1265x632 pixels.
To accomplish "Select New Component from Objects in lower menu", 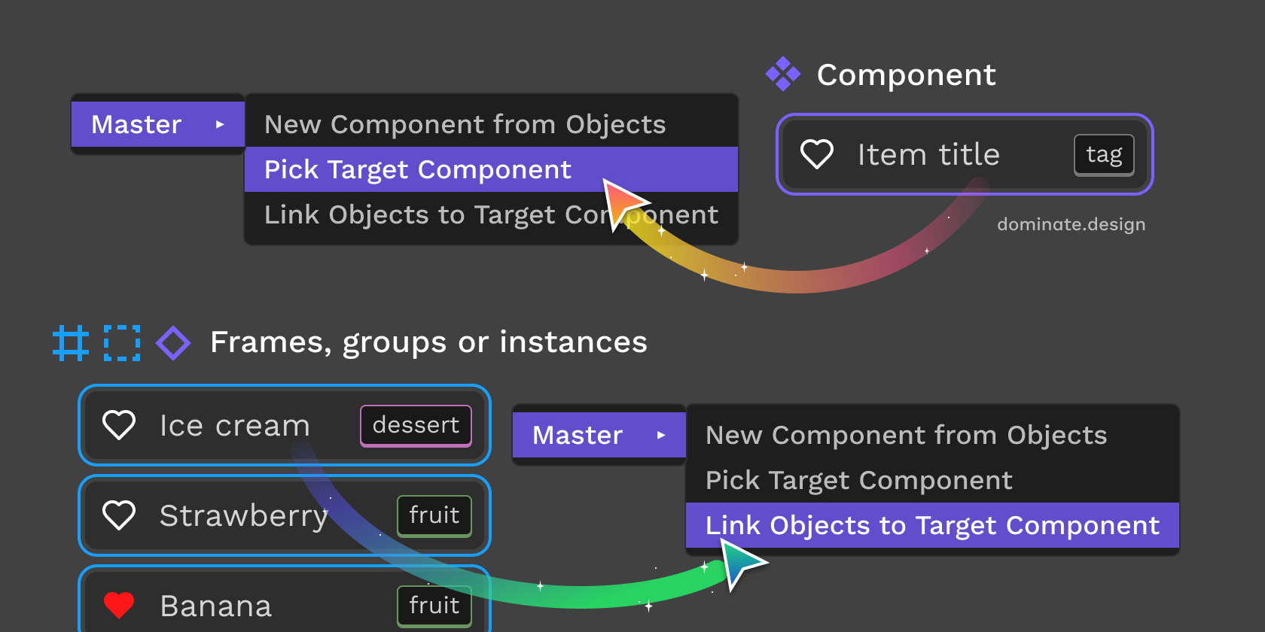I will pos(932,435).
